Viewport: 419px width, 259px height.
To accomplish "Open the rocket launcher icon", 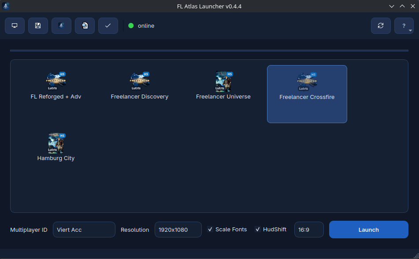I will point(61,26).
